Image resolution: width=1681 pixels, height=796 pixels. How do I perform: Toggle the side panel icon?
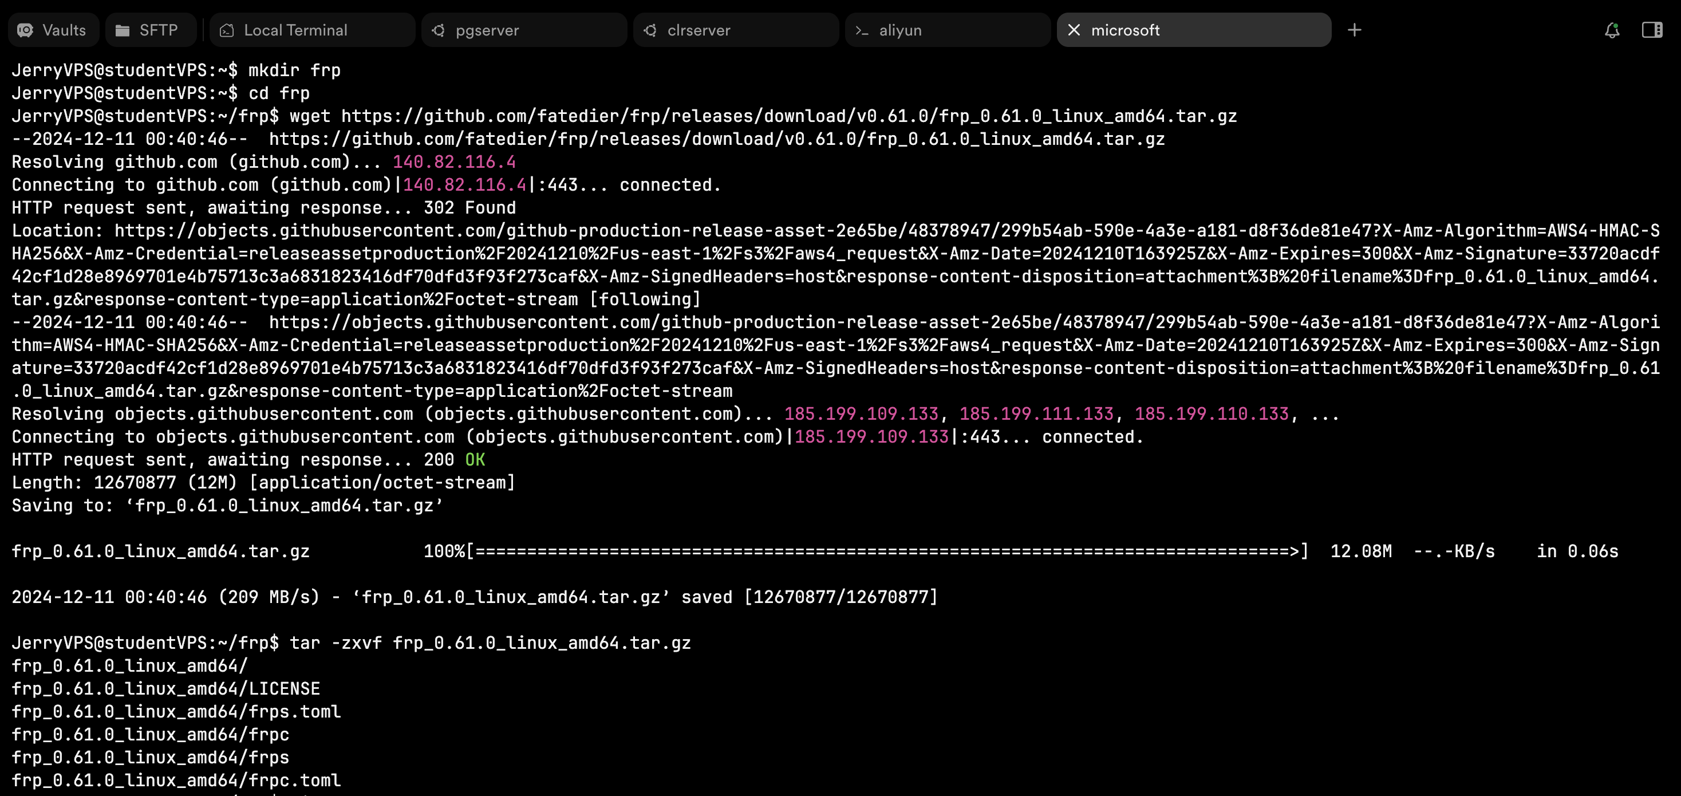tap(1652, 30)
